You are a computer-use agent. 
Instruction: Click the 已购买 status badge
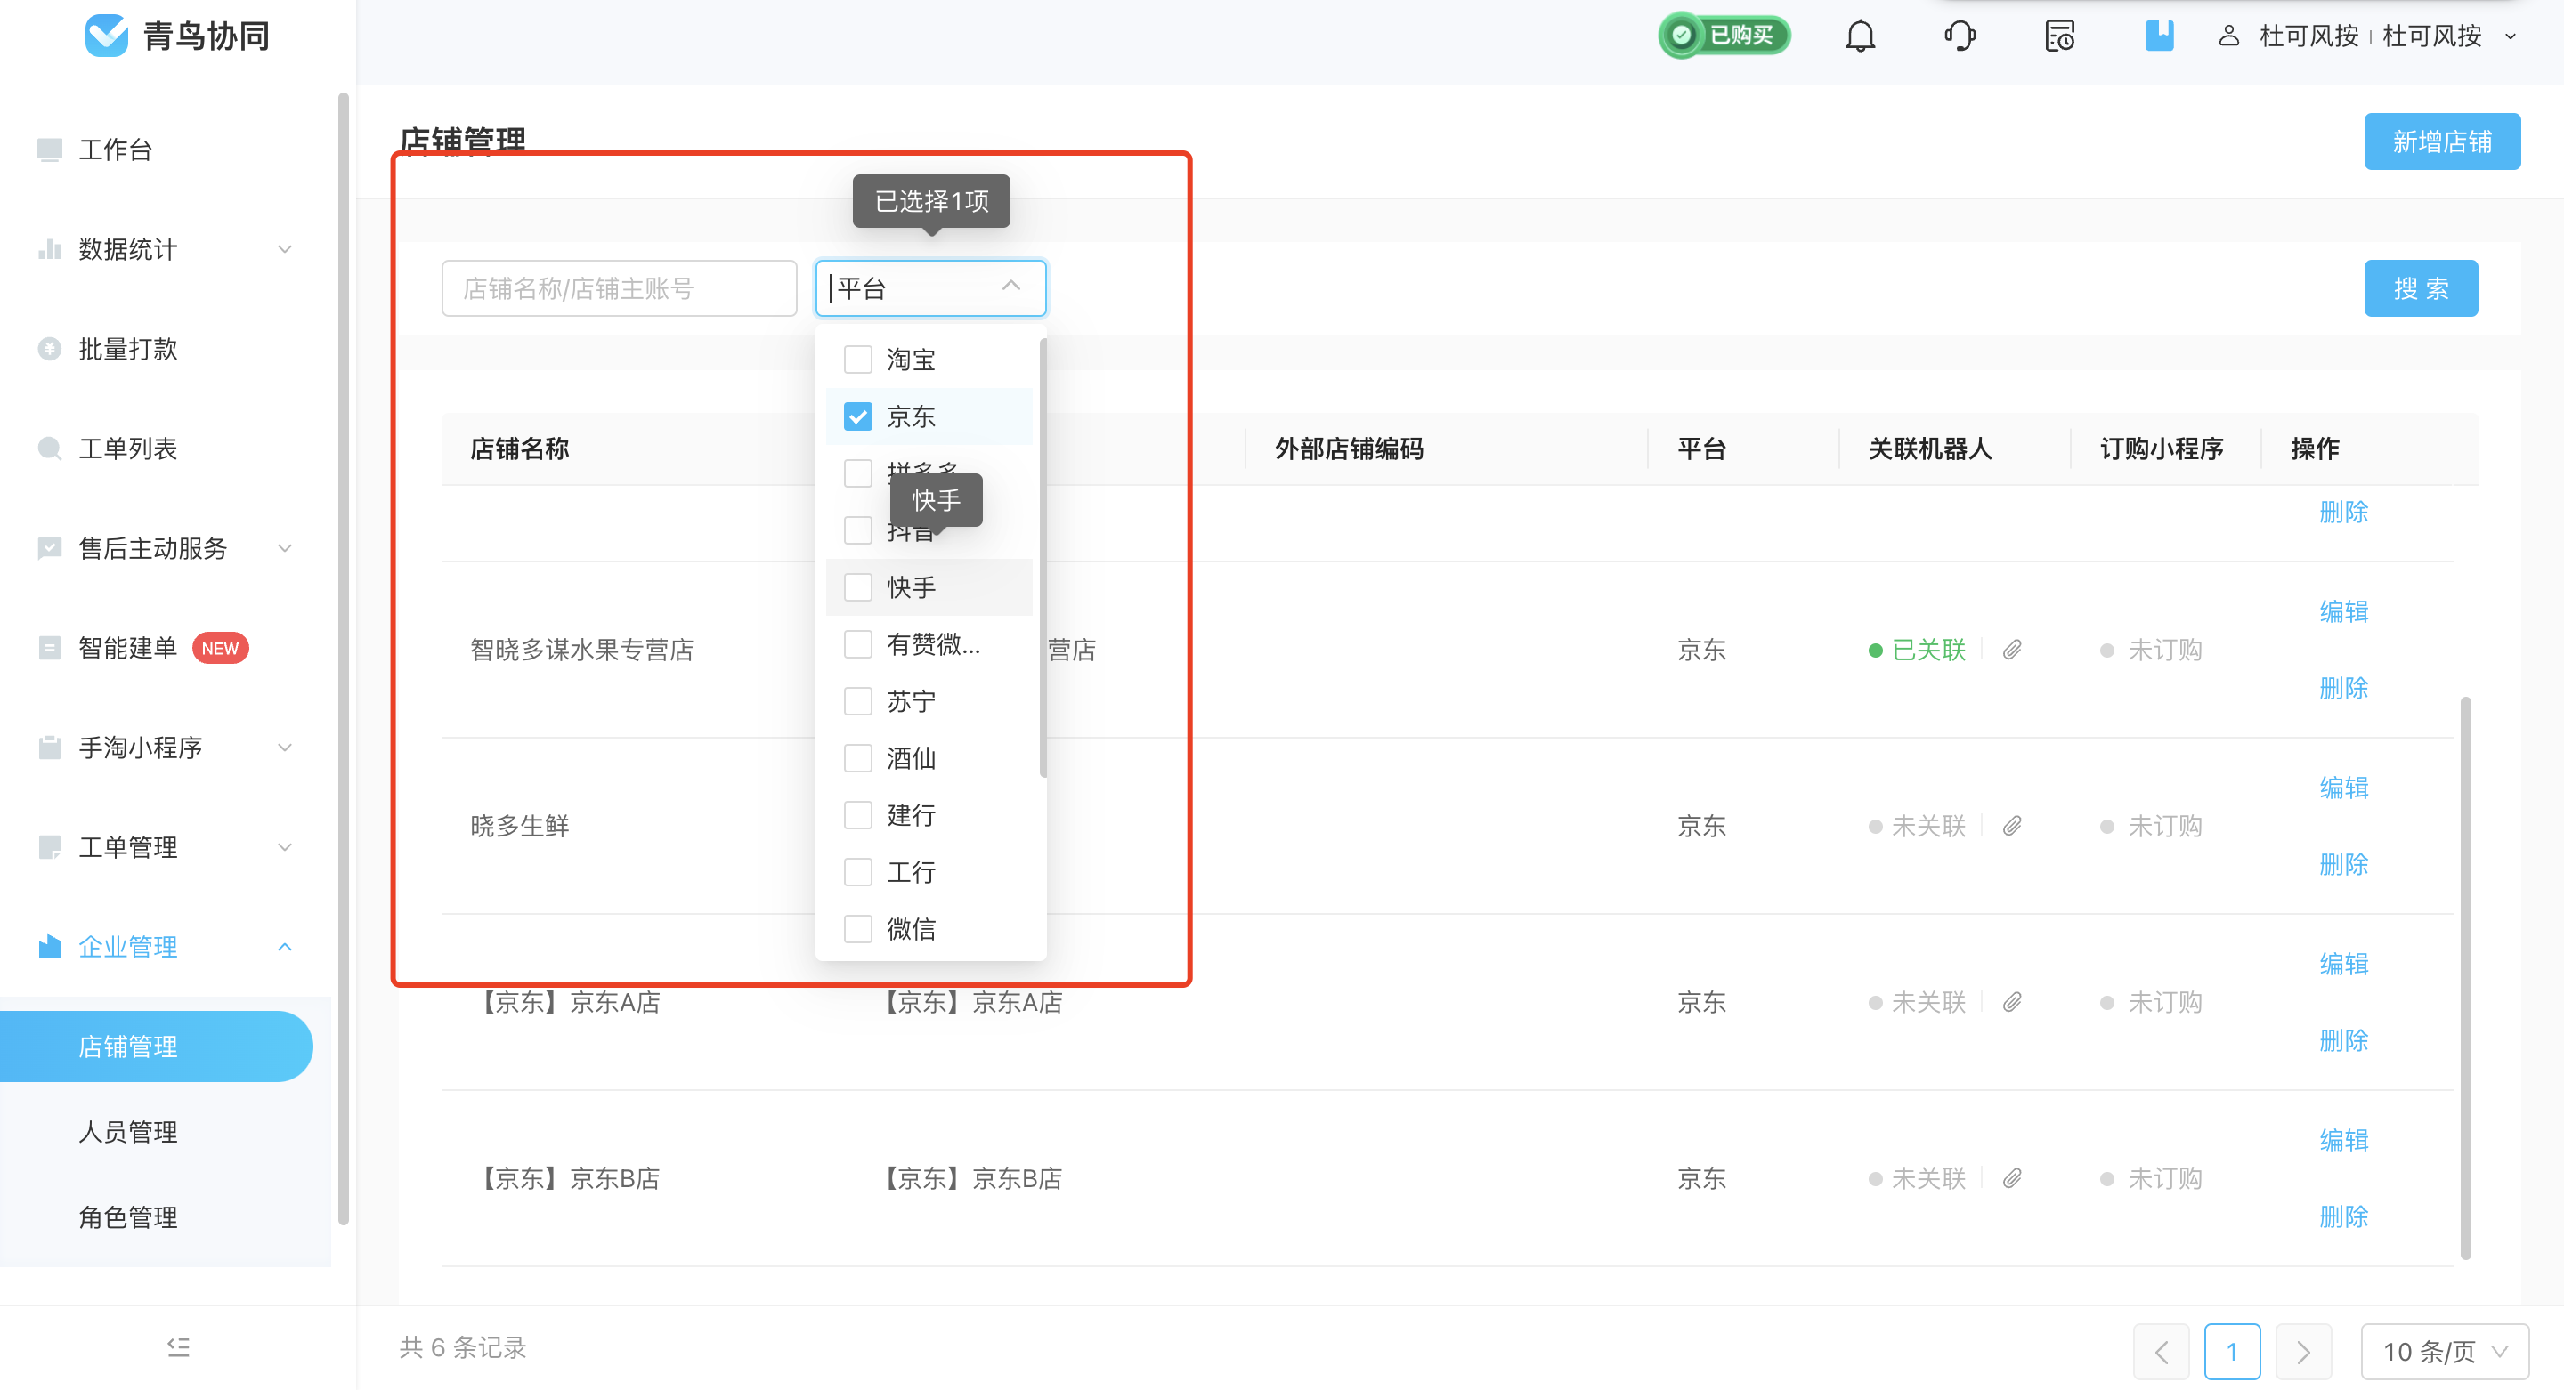click(1725, 36)
